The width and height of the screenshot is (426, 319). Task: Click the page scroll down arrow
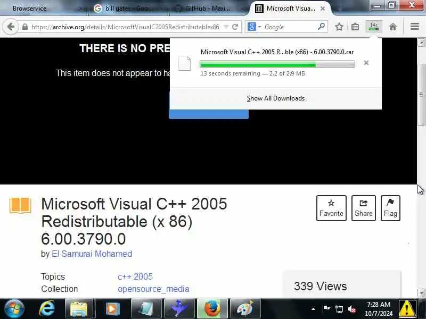pyautogui.click(x=421, y=293)
